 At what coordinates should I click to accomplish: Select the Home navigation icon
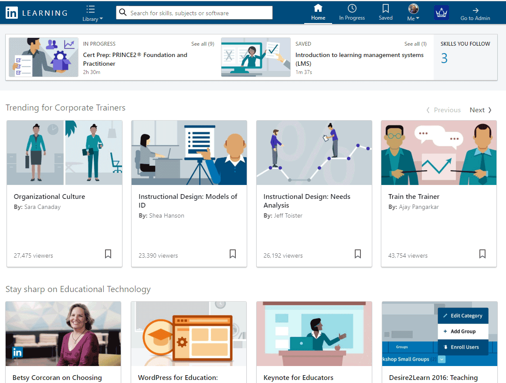click(x=318, y=8)
